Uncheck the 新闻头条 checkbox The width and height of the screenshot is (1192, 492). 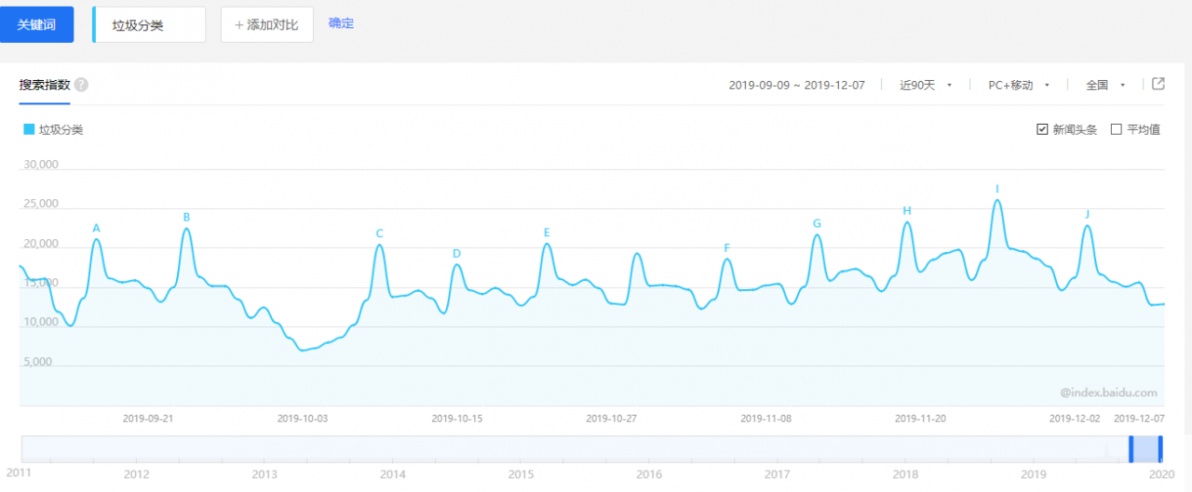1042,129
